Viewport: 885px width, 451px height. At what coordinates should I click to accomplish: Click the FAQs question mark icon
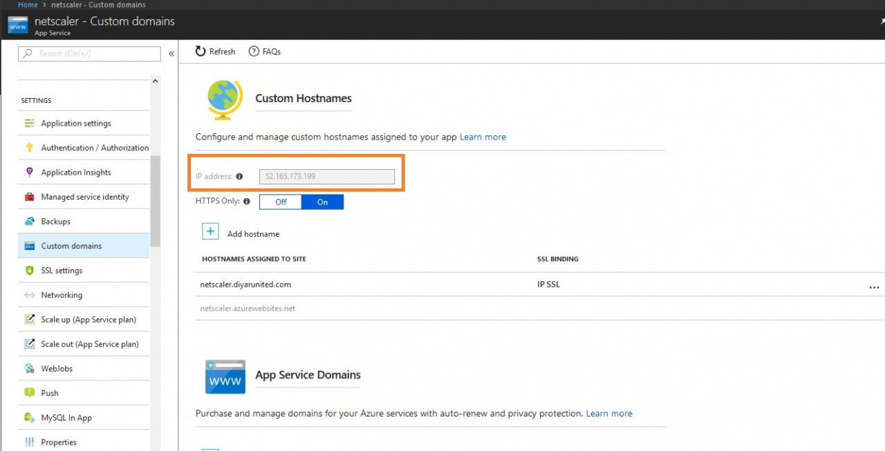point(254,51)
